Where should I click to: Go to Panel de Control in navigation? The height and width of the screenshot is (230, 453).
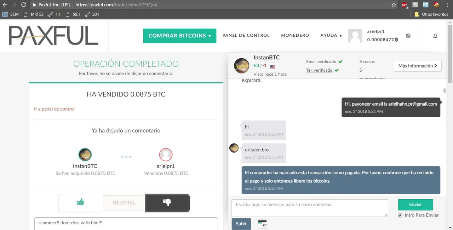coord(246,35)
